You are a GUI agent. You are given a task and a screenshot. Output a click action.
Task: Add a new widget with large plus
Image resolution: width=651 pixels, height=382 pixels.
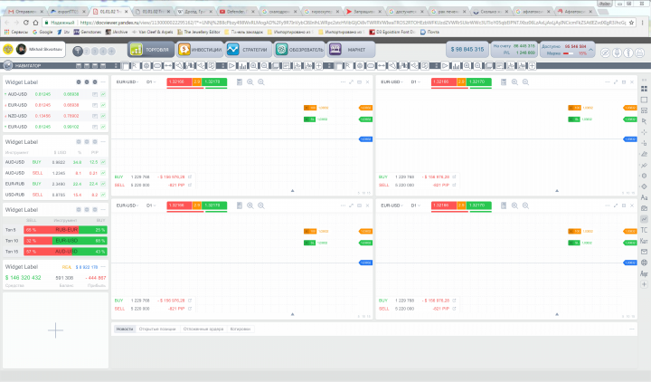tap(55, 330)
